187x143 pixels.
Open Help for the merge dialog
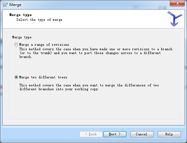click(169, 134)
